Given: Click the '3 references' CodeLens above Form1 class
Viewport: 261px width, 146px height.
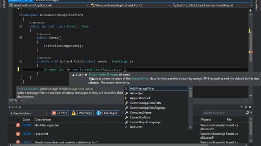Looking at the screenshot, I should (37, 23).
